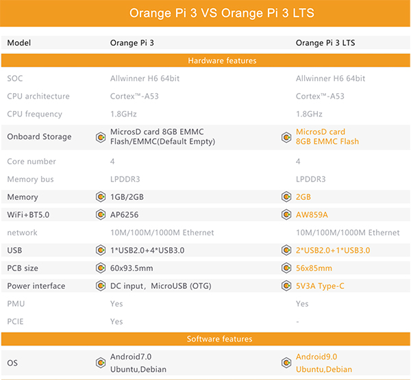Select the 'DC input, MicroUSB (OTG)' value
This screenshot has width=411, height=380.
point(161,286)
